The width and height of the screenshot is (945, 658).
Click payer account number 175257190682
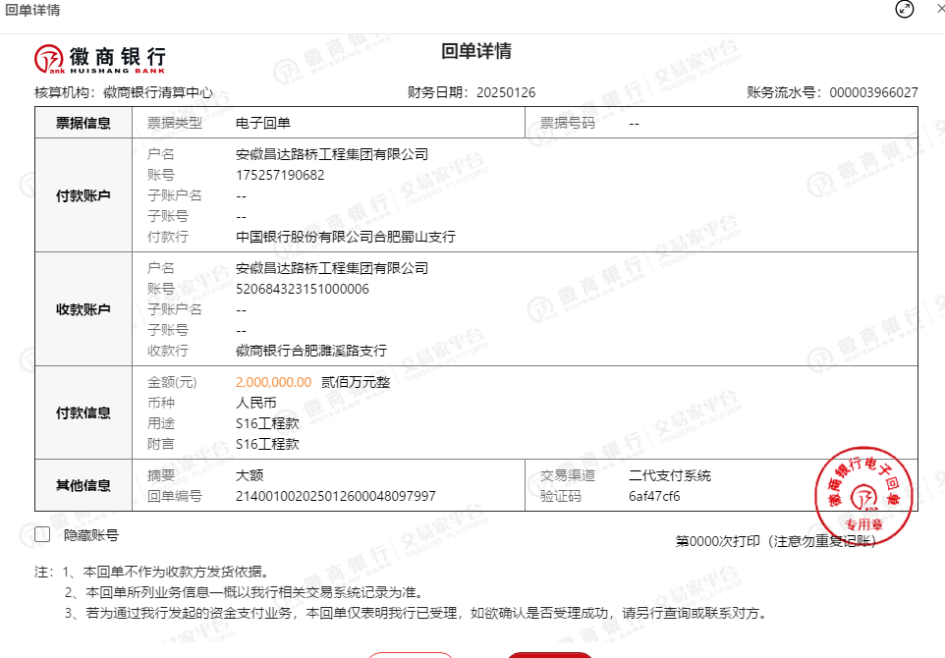[x=280, y=175]
